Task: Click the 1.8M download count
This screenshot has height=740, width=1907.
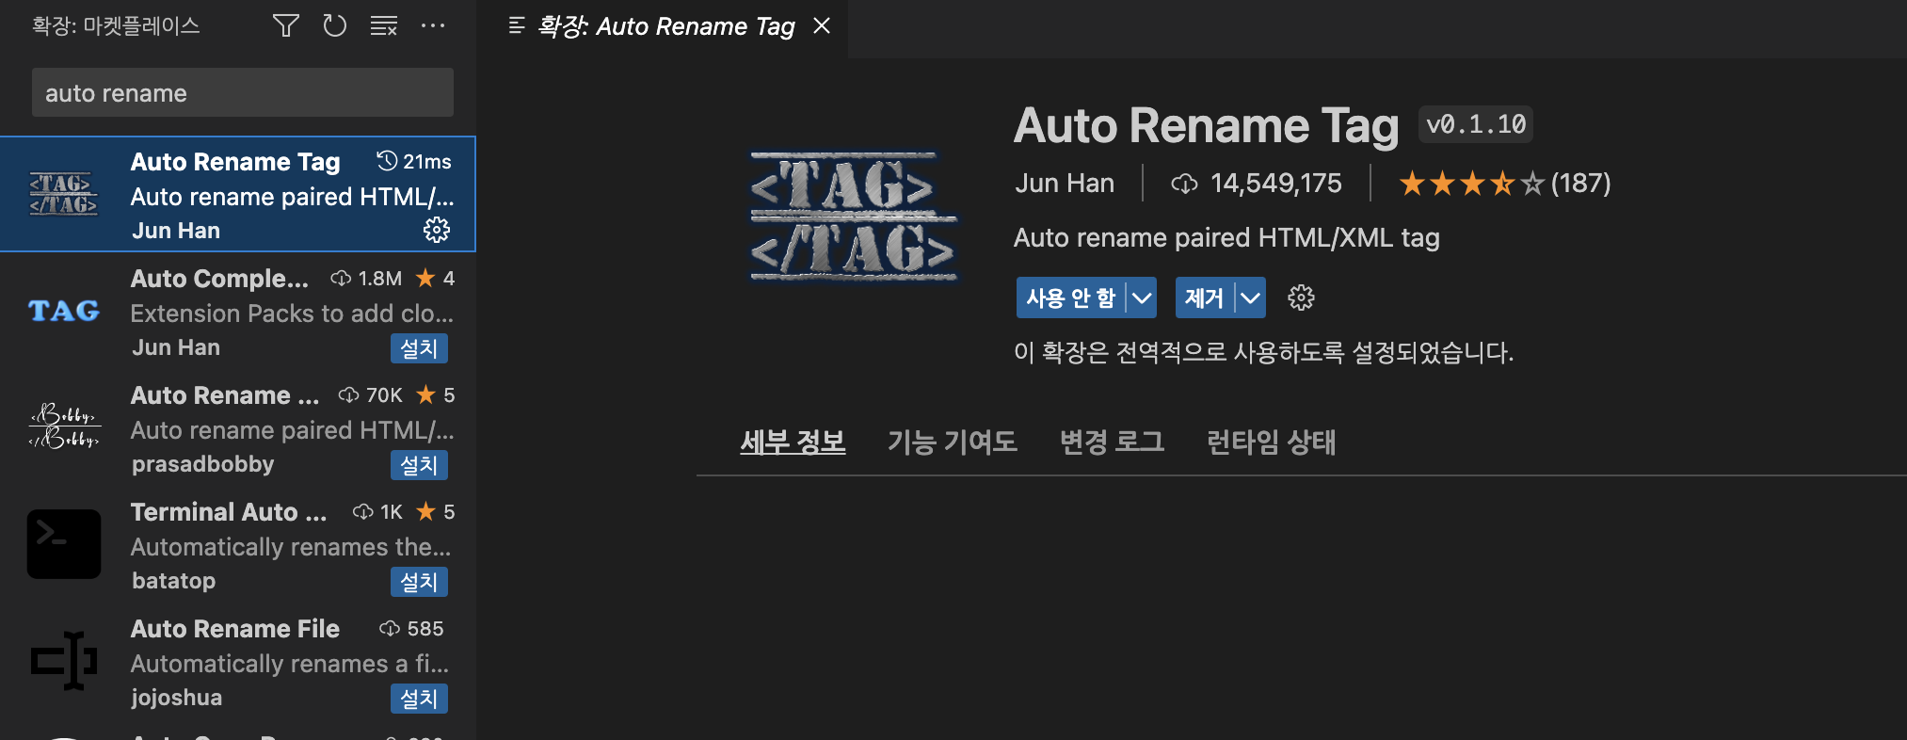Action: pos(366,279)
